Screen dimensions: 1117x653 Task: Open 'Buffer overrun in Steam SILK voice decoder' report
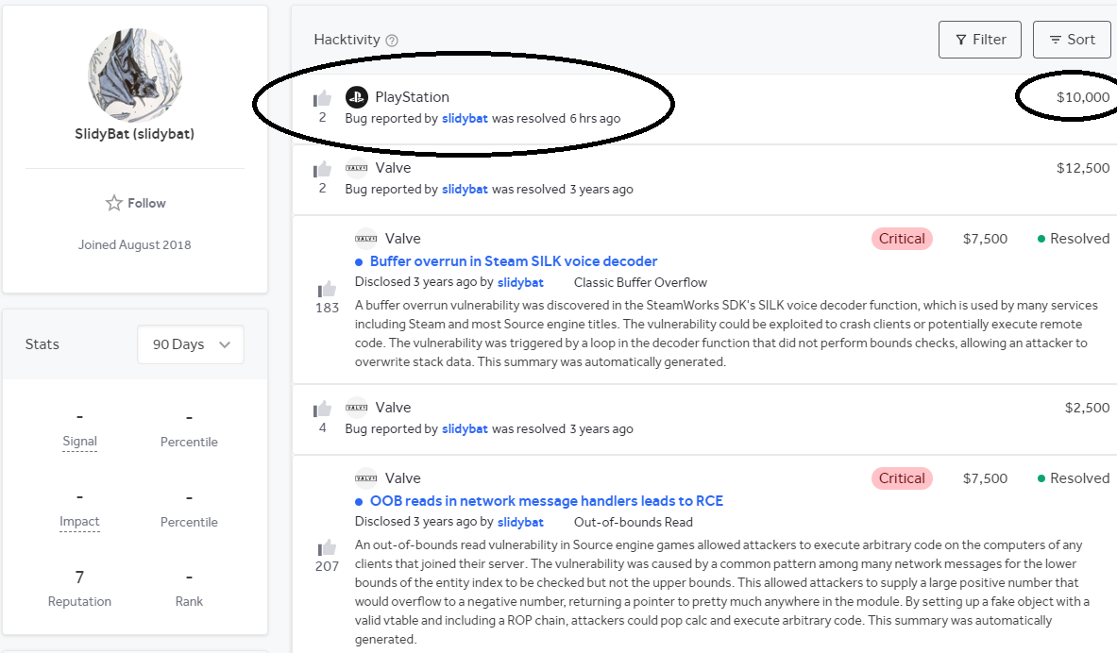click(514, 261)
